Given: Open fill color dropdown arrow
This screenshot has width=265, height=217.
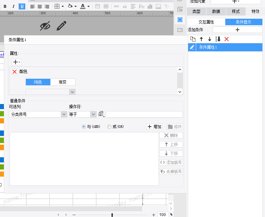Looking at the screenshot, I should coord(76,6).
